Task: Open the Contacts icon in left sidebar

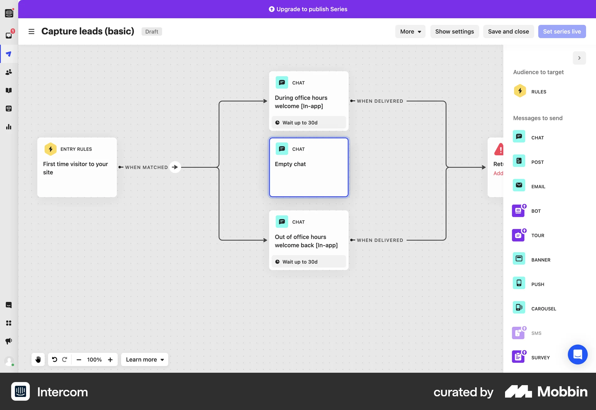Action: [x=9, y=72]
